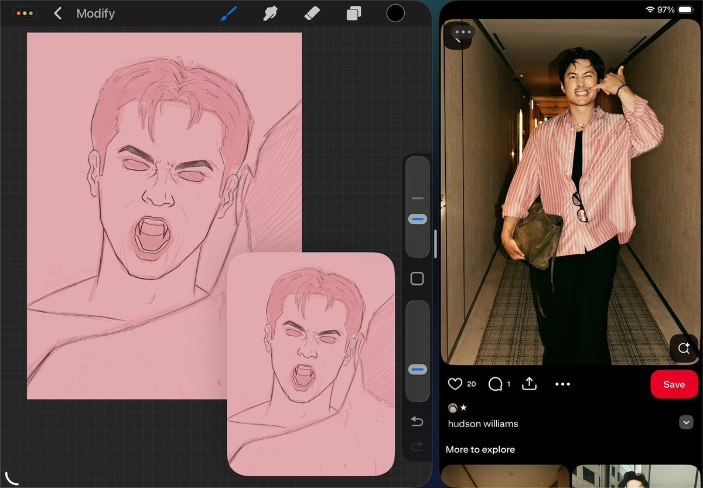Click the brush size slider handle

click(x=417, y=219)
